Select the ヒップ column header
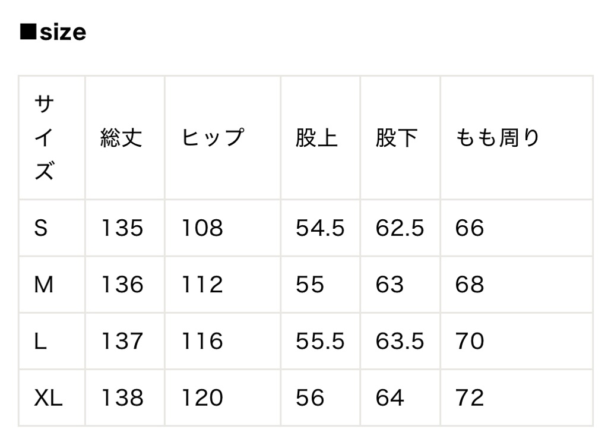Image resolution: width=608 pixels, height=448 pixels. 212,138
